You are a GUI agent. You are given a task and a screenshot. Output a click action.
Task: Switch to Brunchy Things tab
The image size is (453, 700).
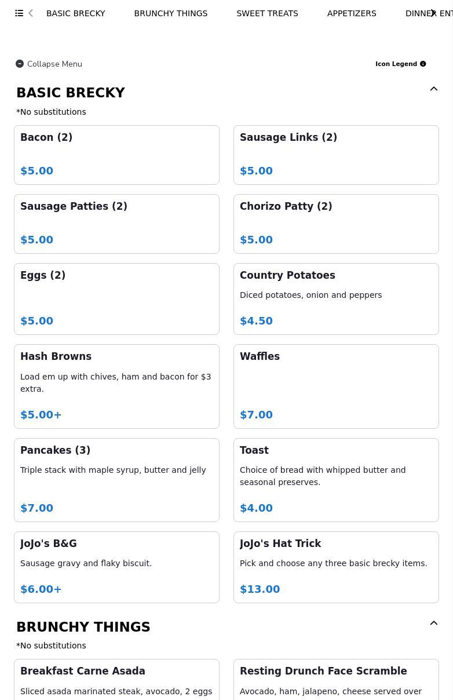[x=170, y=13]
